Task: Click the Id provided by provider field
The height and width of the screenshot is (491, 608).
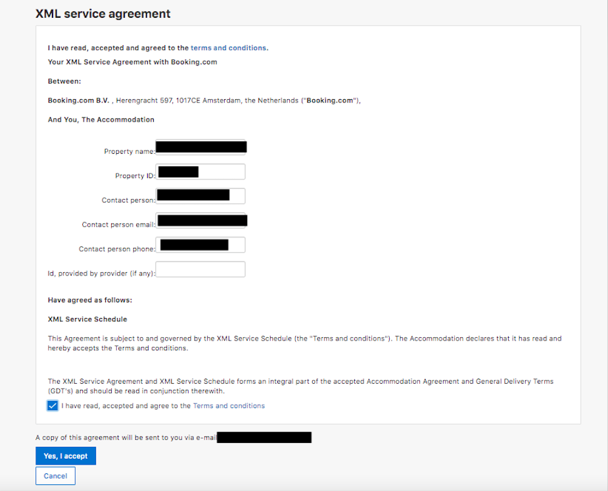Action: point(200,269)
